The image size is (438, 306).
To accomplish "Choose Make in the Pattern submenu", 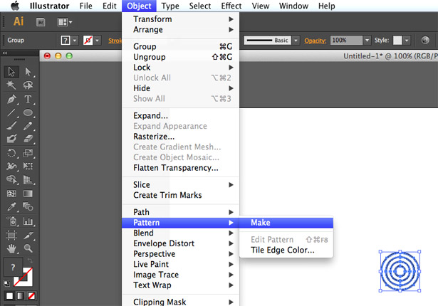I will coord(286,223).
